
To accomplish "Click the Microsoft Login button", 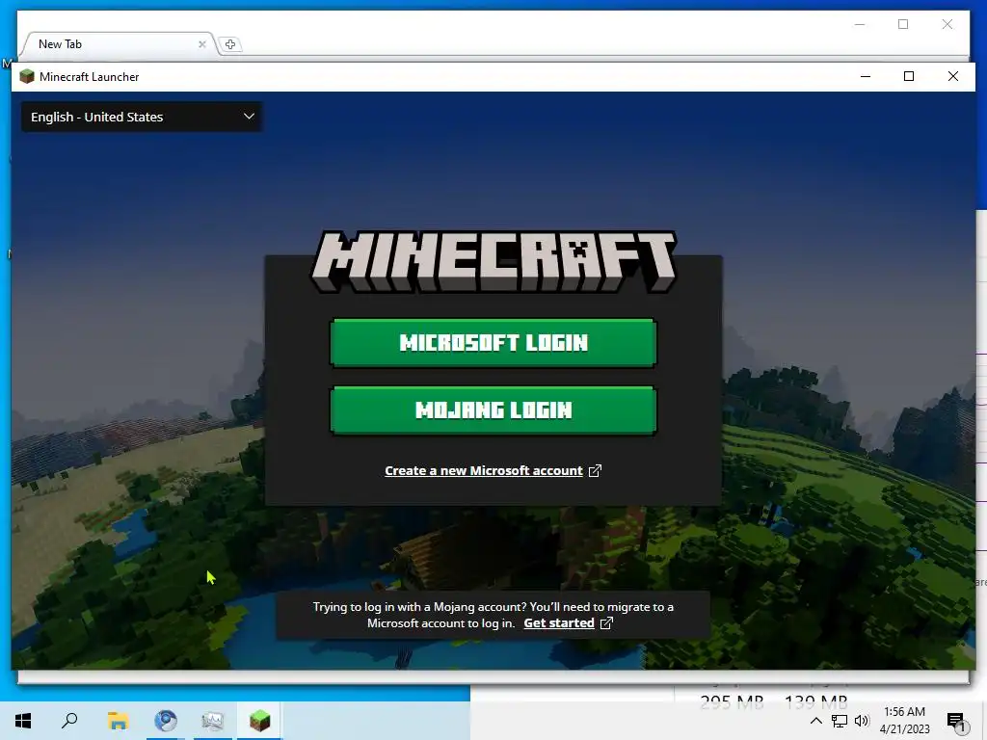I will point(493,343).
